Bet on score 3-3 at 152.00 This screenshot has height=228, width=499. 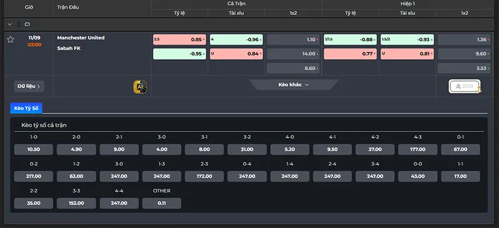point(76,203)
